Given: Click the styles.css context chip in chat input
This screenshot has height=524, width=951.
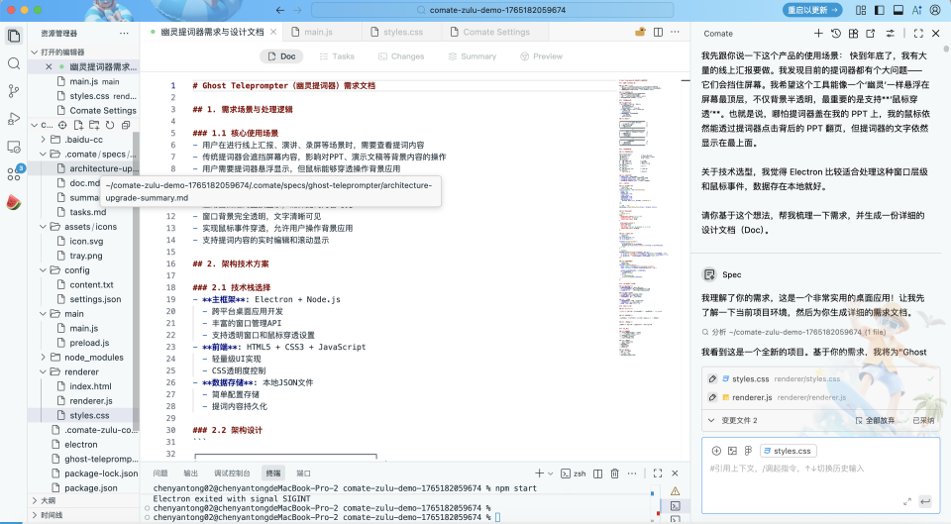Looking at the screenshot, I should 788,451.
